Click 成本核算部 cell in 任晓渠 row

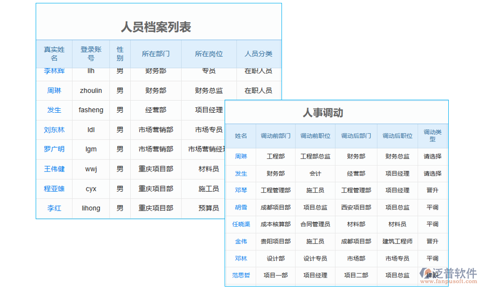click(x=276, y=224)
